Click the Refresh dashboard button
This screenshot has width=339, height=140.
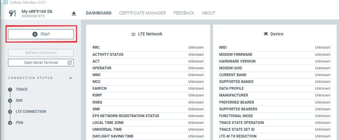click(41, 52)
